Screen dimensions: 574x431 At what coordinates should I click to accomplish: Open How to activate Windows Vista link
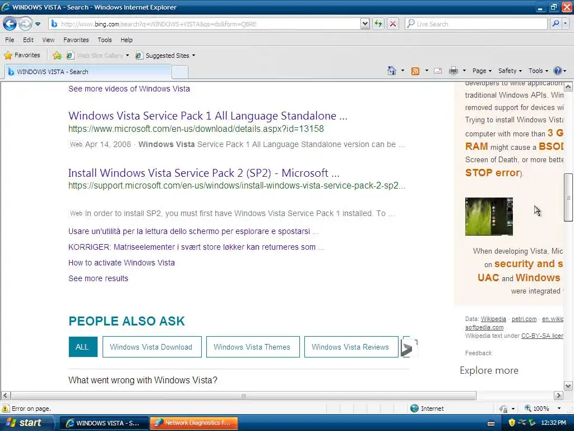122,263
